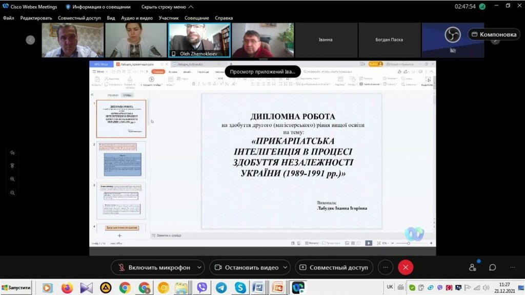525x295 pixels.
Task: Stop camera with Остановить видео button
Action: pos(246,267)
